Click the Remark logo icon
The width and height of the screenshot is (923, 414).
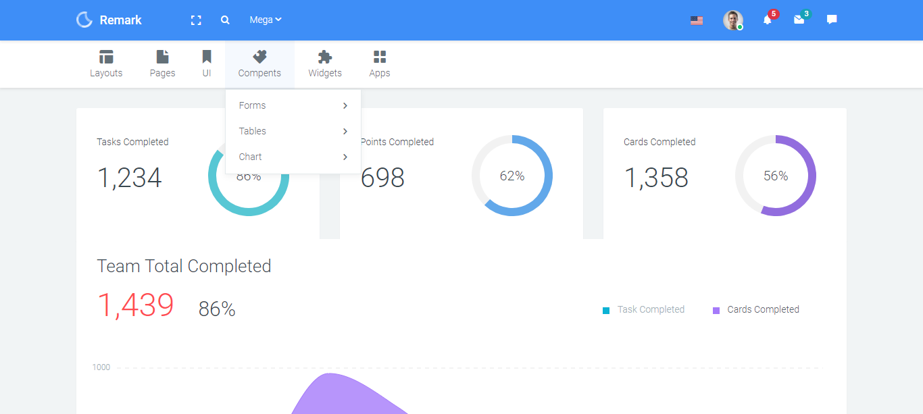click(84, 20)
